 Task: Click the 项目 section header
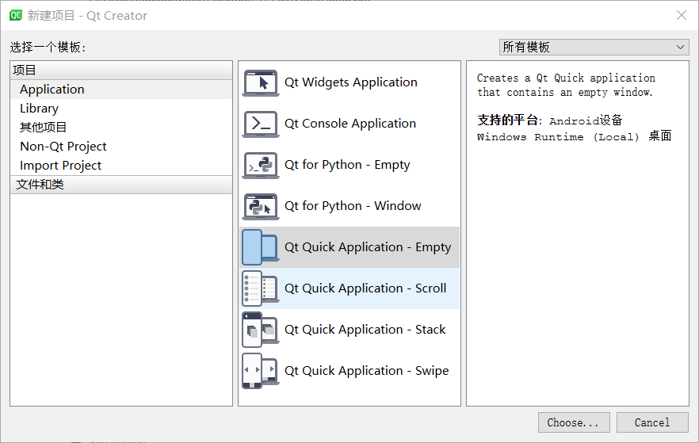pyautogui.click(x=25, y=71)
